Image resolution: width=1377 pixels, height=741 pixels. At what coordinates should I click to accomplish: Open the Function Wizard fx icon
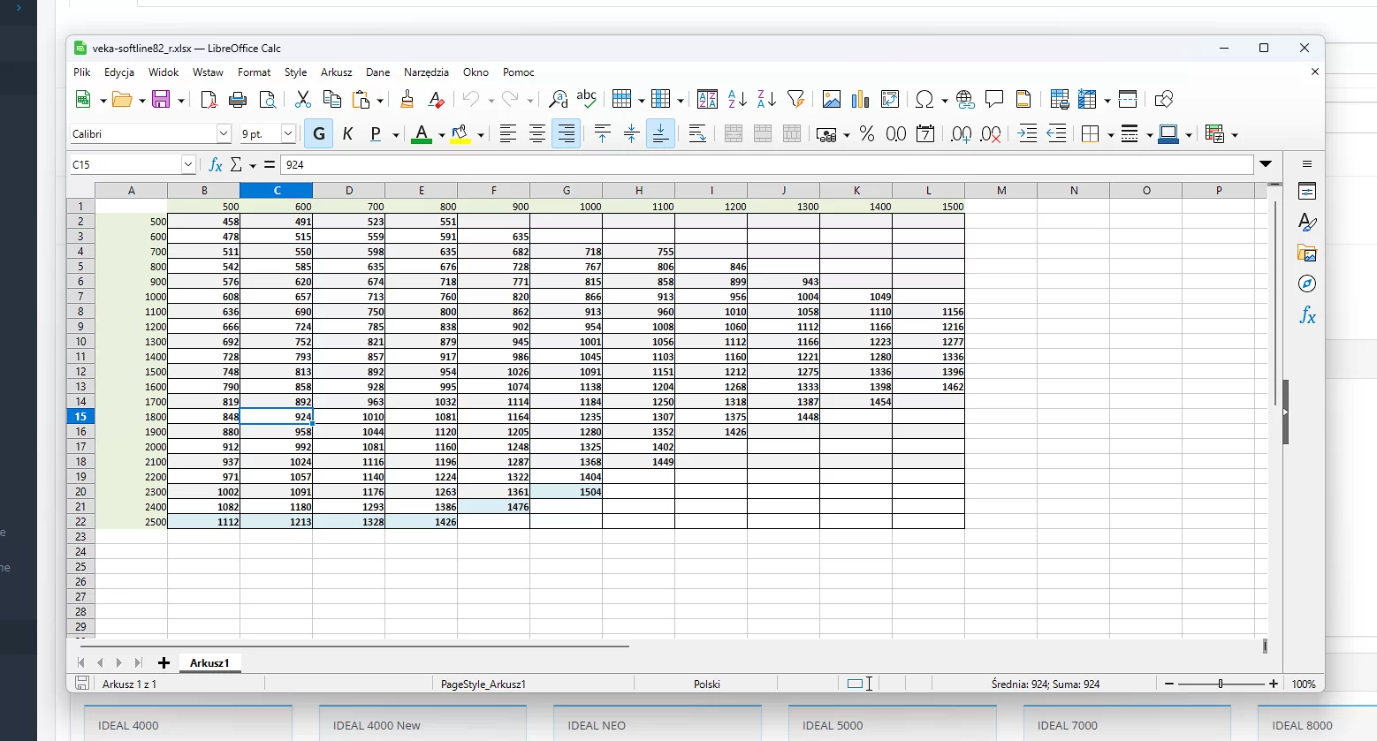pyautogui.click(x=215, y=165)
